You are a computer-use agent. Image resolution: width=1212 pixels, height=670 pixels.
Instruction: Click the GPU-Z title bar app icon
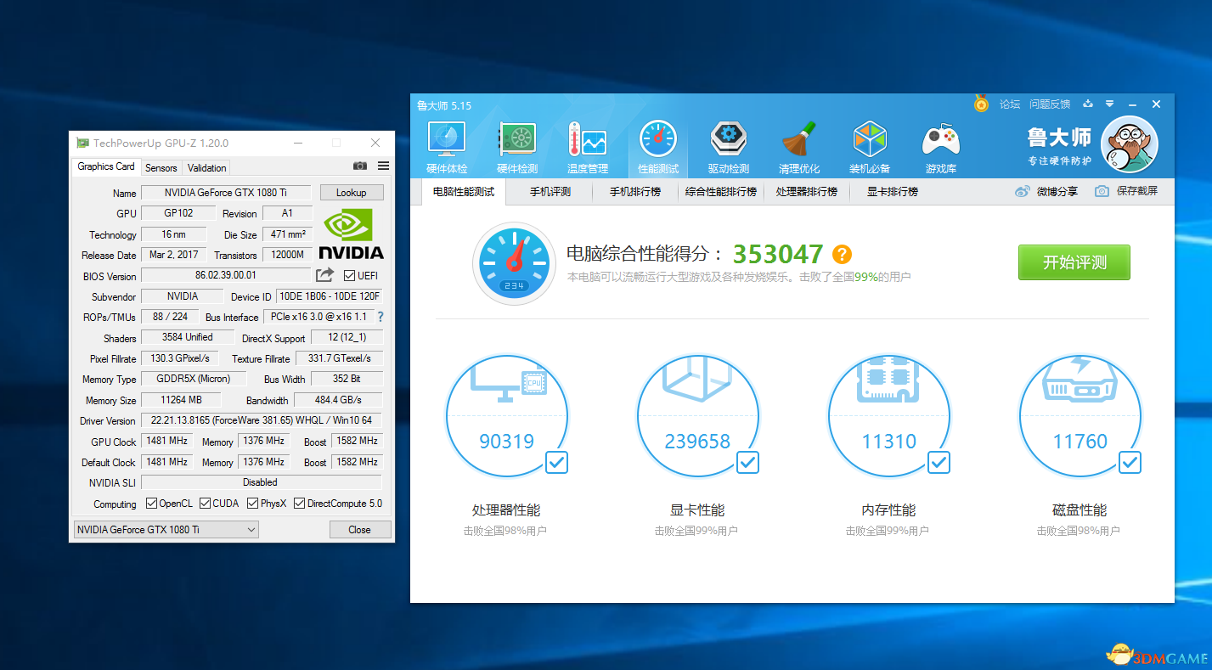point(82,143)
